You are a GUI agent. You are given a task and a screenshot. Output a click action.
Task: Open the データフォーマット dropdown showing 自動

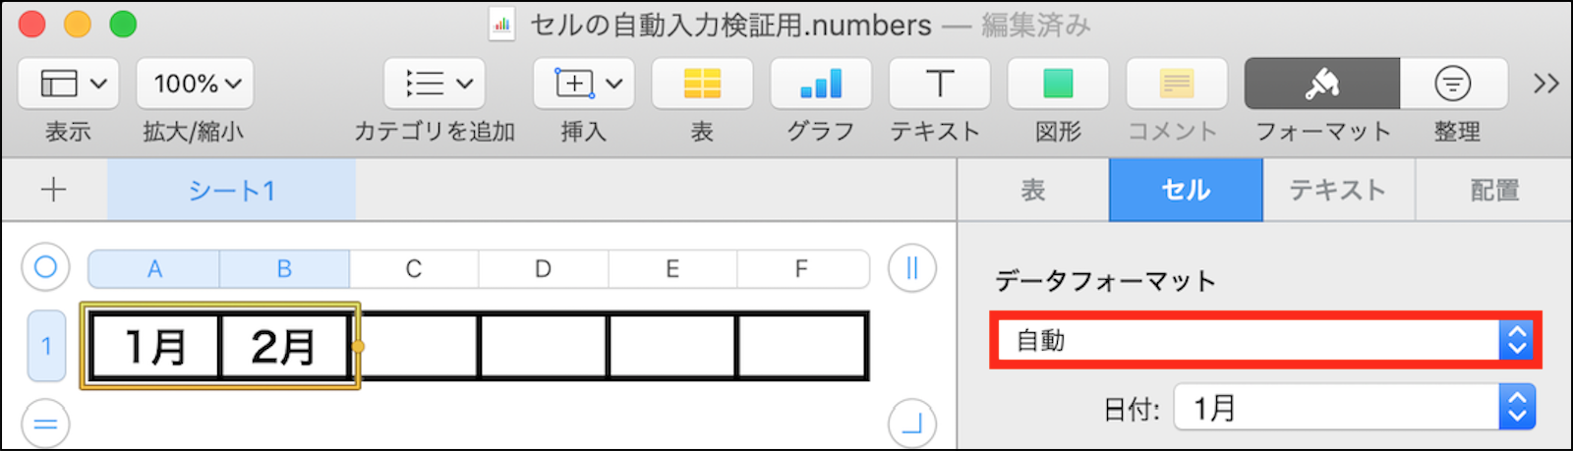coord(1264,341)
